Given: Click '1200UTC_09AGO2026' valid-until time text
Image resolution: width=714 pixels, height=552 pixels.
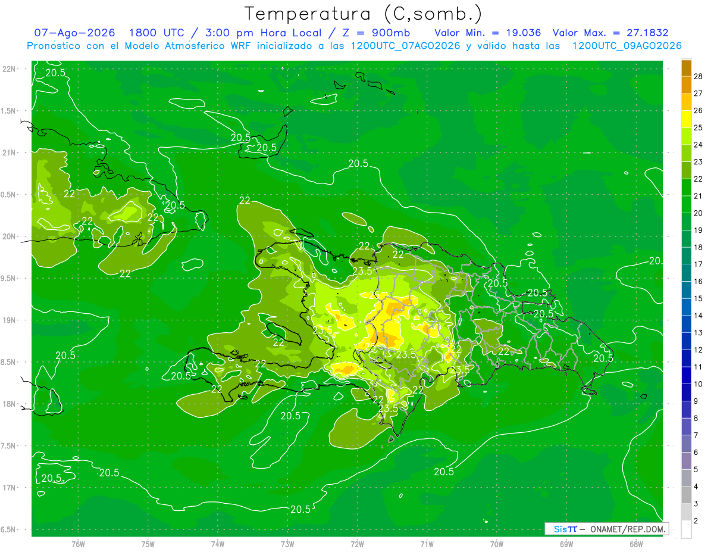Looking at the screenshot, I should tap(627, 46).
